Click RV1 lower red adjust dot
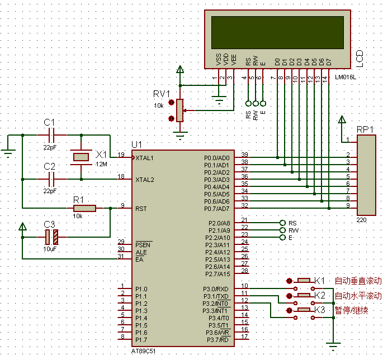Screen dimensions: 383x356 [171, 118]
